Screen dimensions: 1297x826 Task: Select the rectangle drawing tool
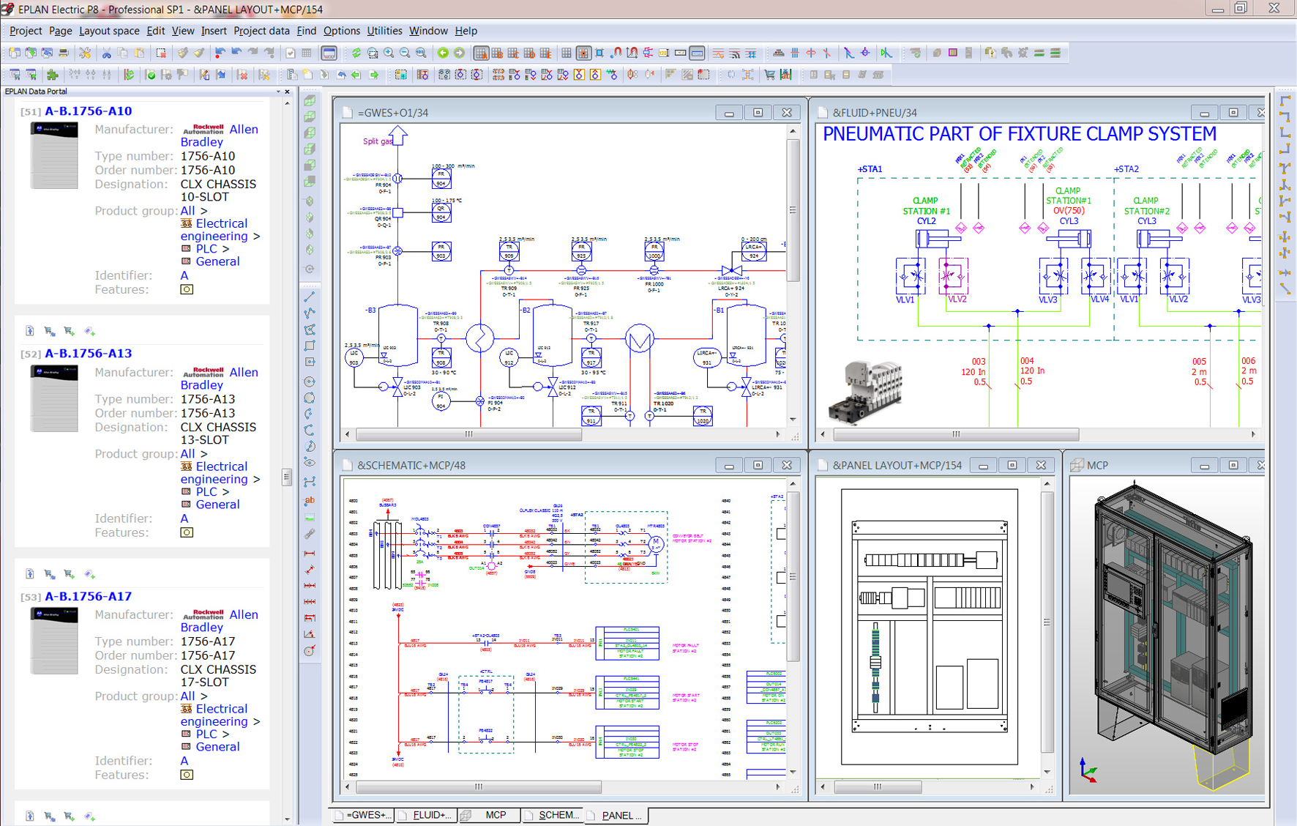[310, 345]
